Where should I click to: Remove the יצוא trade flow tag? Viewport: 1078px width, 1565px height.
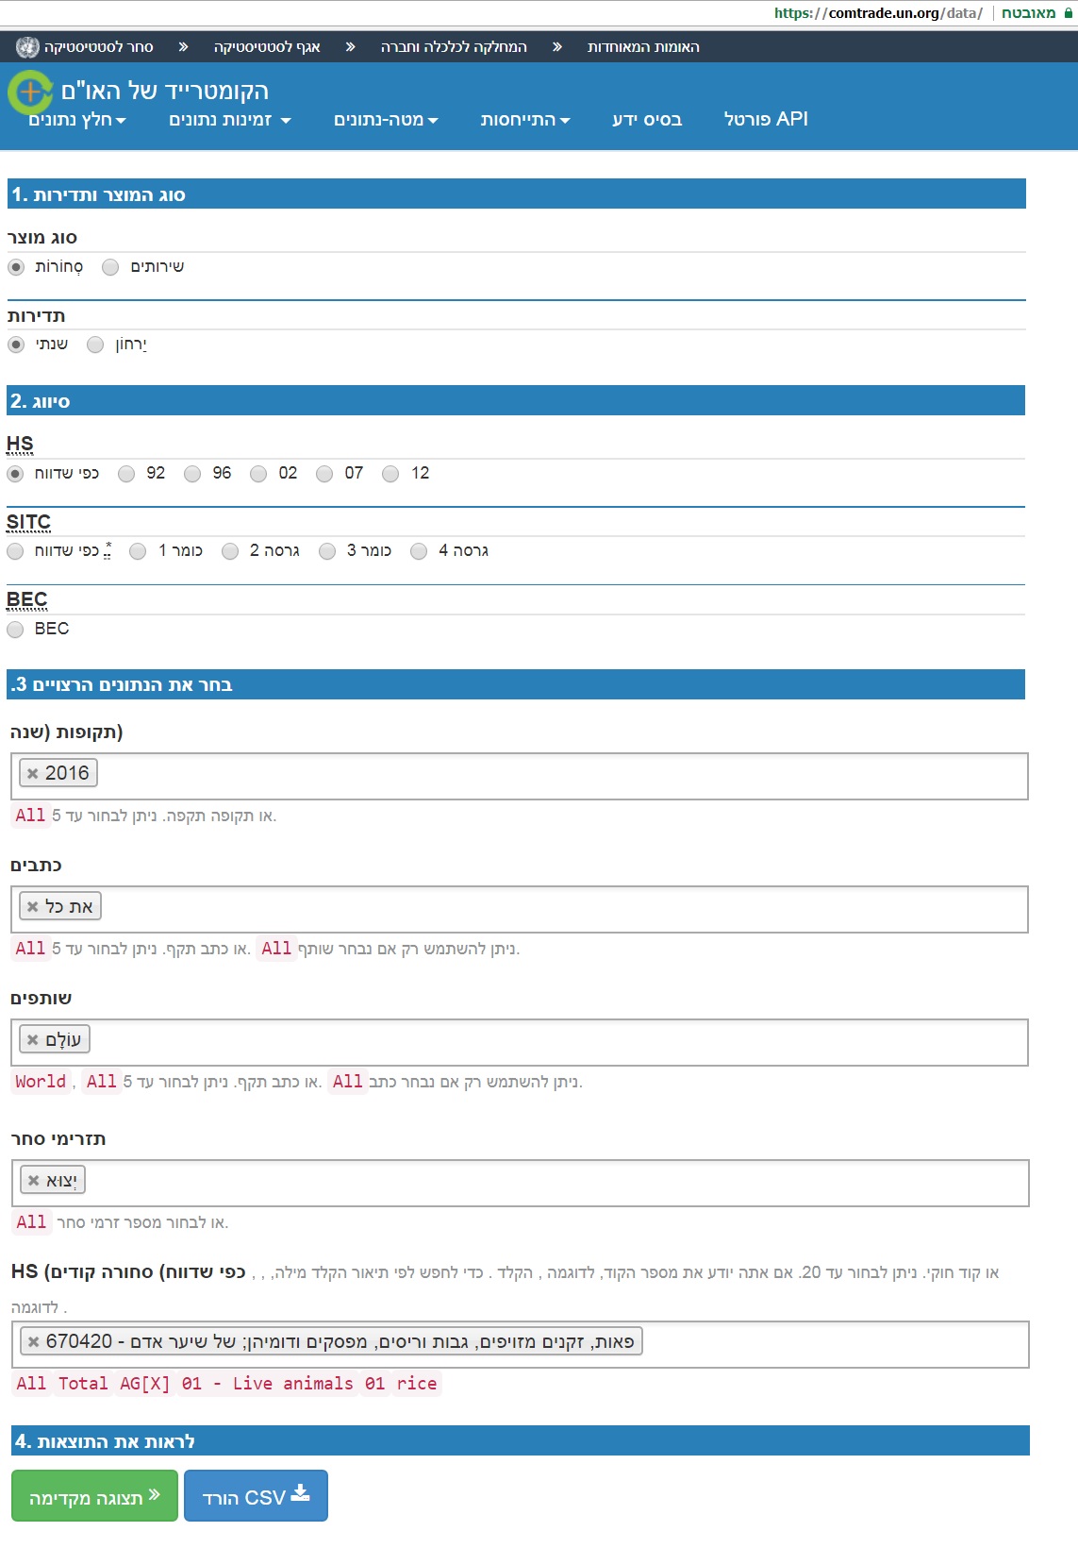[34, 1181]
